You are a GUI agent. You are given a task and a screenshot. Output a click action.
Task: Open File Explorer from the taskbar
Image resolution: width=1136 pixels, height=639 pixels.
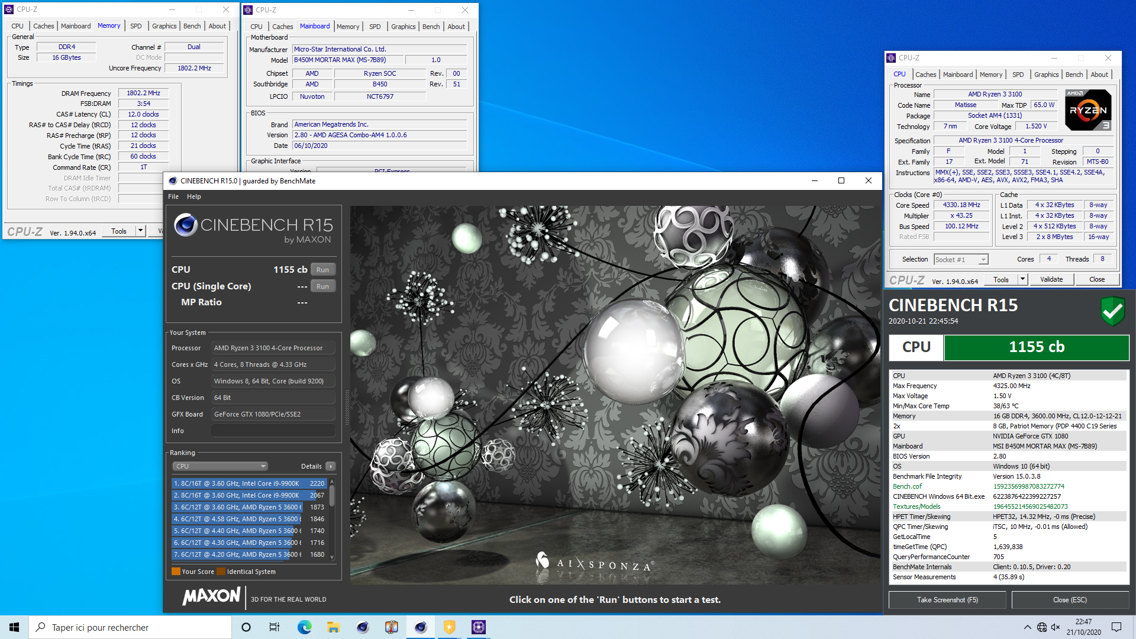333,627
